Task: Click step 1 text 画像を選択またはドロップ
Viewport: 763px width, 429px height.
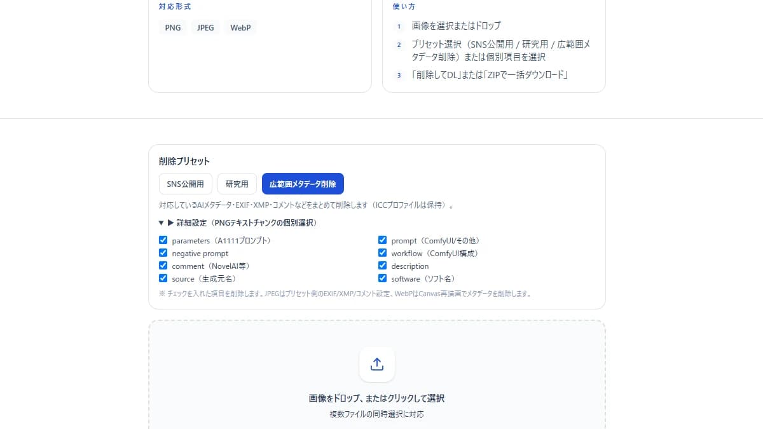Action: coord(456,26)
